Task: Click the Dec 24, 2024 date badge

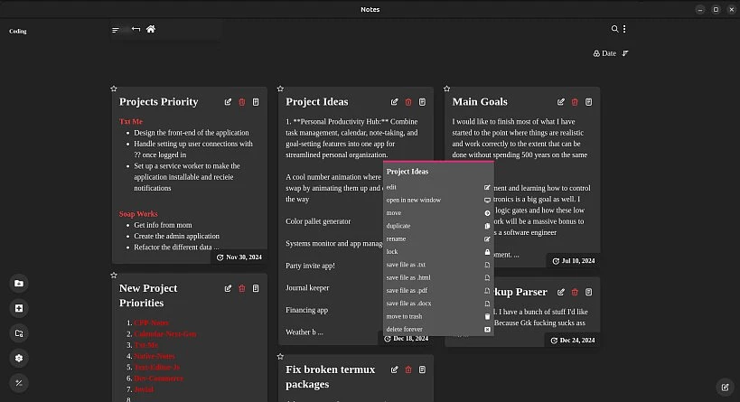Action: point(573,341)
